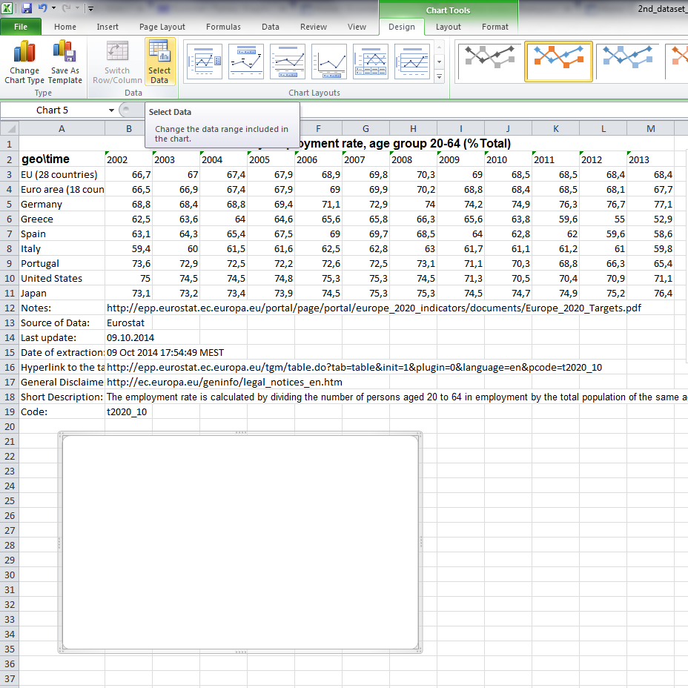Viewport: 688px width, 688px height.
Task: Click Switch Row/Column icon
Action: coord(117,62)
